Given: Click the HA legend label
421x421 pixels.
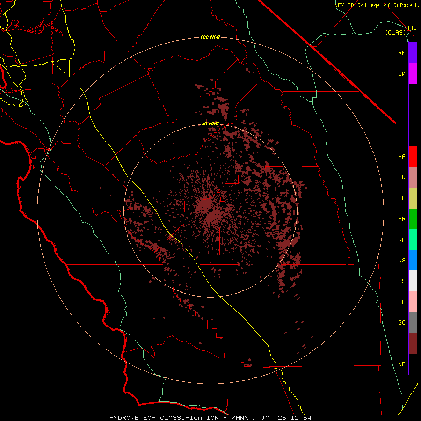Looking at the screenshot, I should [401, 157].
